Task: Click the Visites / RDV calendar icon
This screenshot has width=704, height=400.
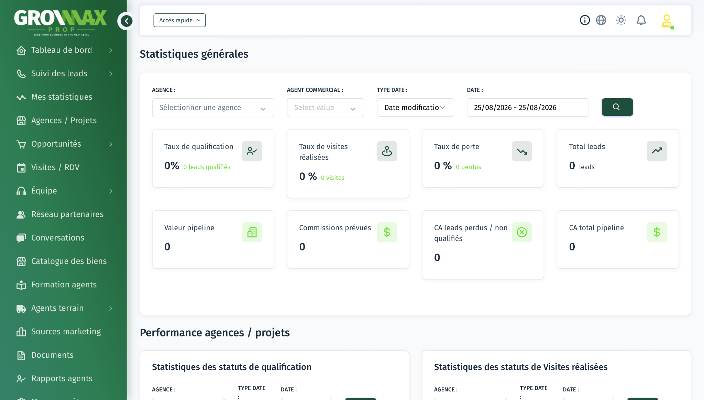Action: (x=21, y=168)
